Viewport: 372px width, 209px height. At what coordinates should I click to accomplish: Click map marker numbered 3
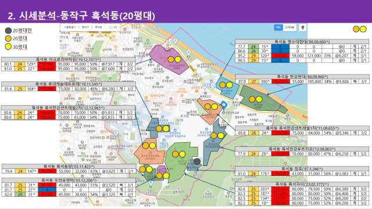click(170, 41)
